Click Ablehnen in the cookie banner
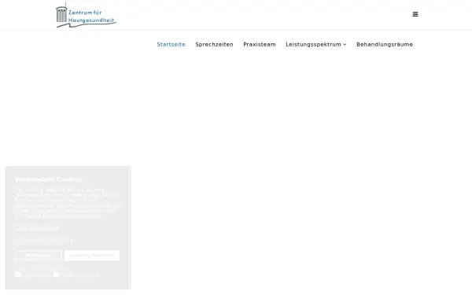 39,256
